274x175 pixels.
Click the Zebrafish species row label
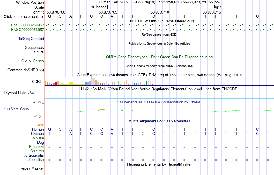click(36, 160)
